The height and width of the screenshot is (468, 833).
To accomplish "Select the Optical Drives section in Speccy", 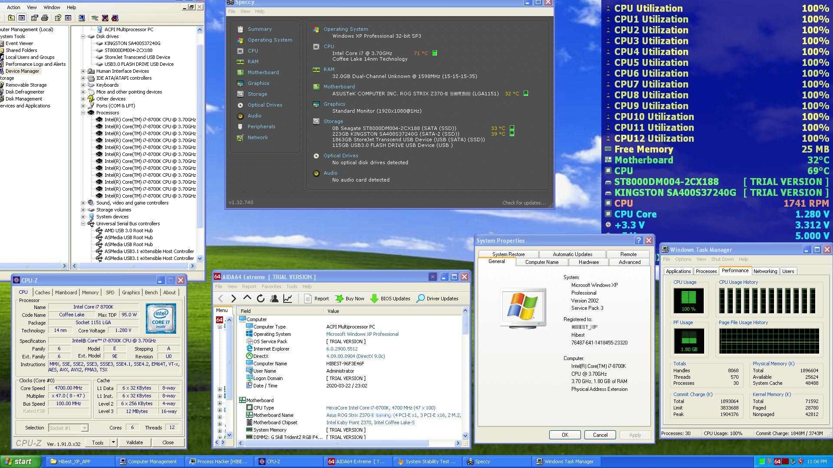I will click(x=265, y=105).
